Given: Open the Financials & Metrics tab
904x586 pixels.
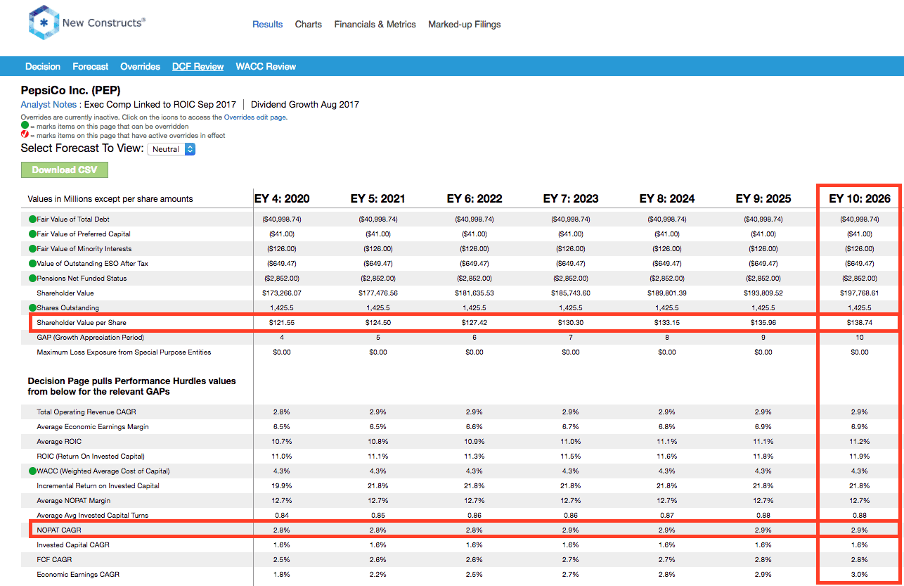Looking at the screenshot, I should (375, 24).
